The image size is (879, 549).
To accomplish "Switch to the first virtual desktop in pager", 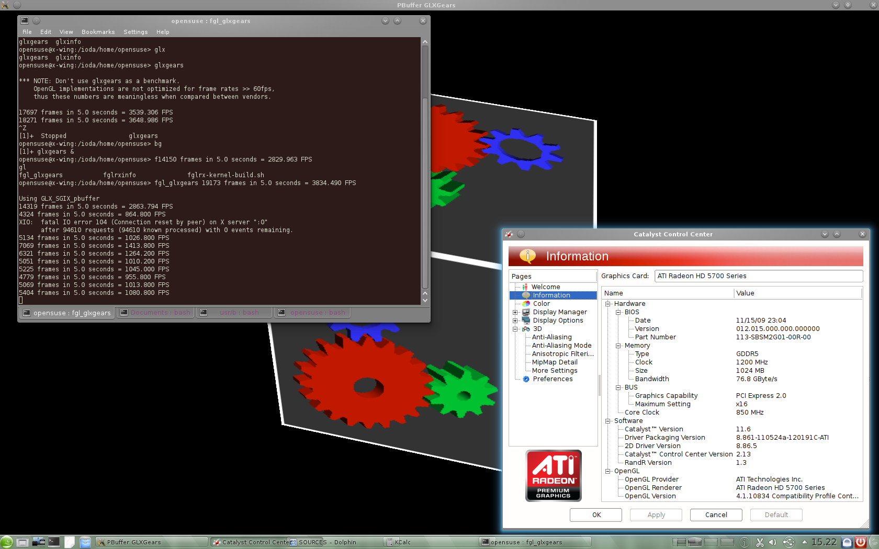I will click(x=679, y=542).
